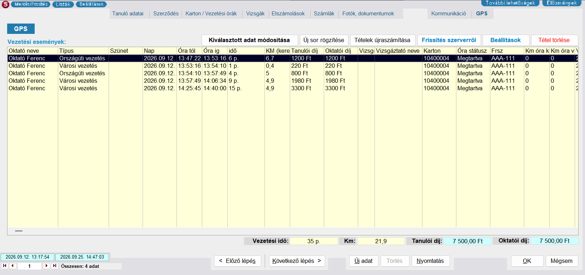This screenshot has height=275, width=585.
Task: Click the Karton column header
Action: 439,51
